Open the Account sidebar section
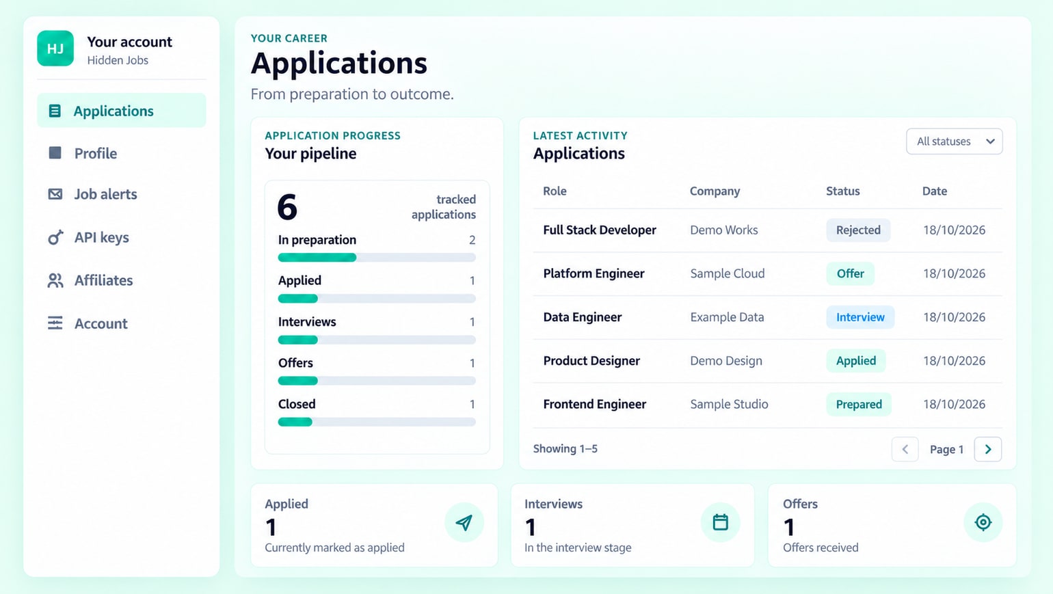The image size is (1053, 594). point(122,323)
